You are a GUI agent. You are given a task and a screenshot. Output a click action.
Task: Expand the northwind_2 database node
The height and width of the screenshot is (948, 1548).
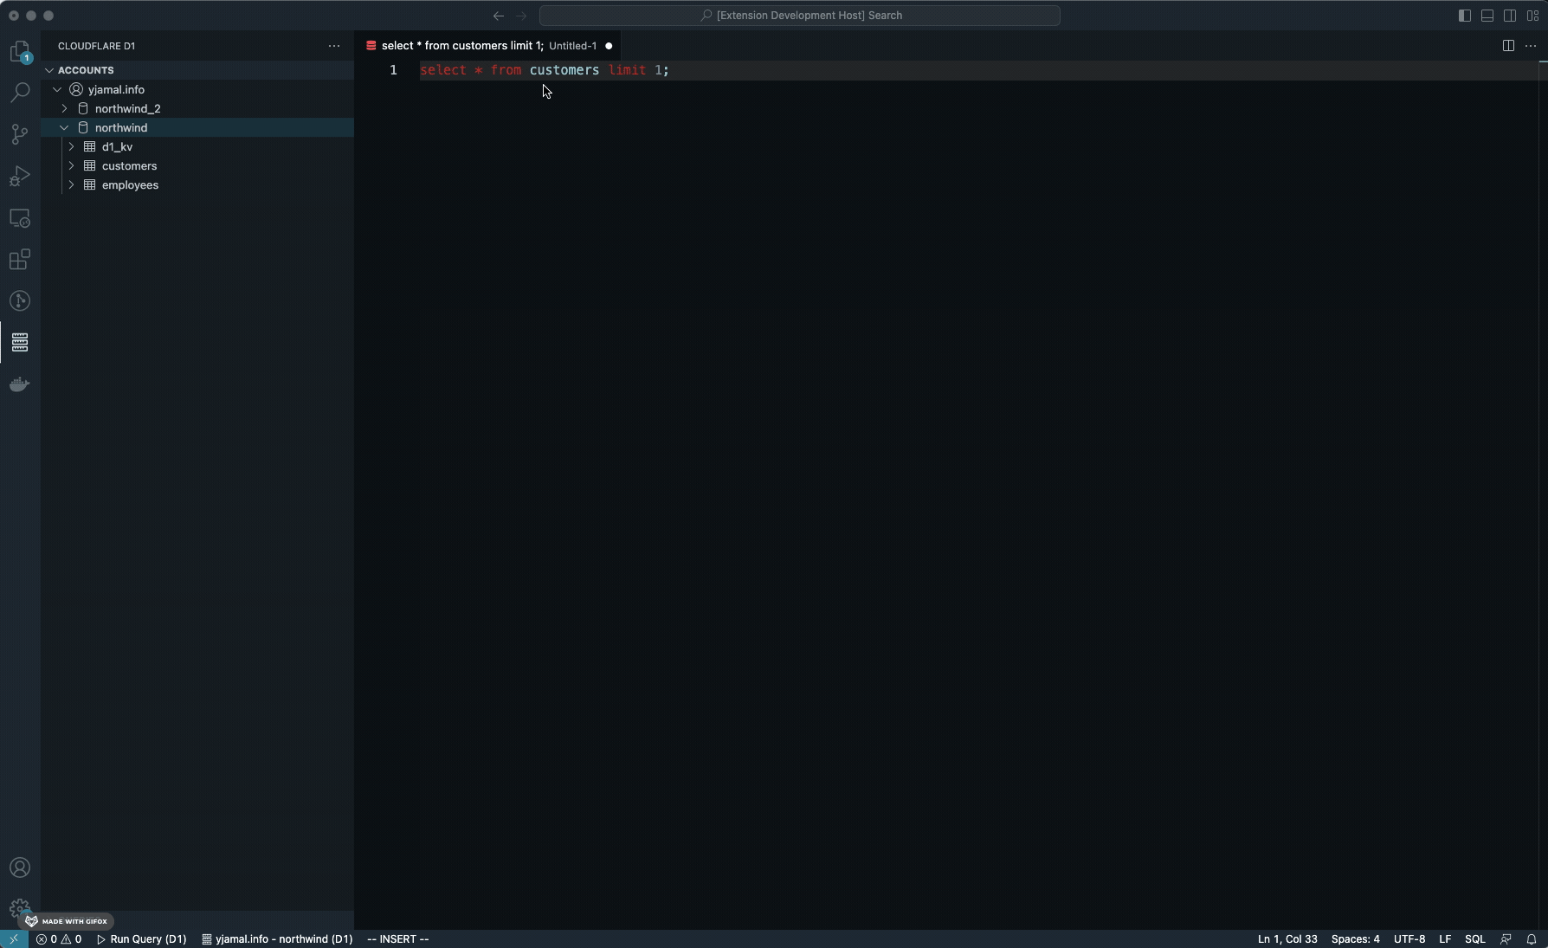64,108
